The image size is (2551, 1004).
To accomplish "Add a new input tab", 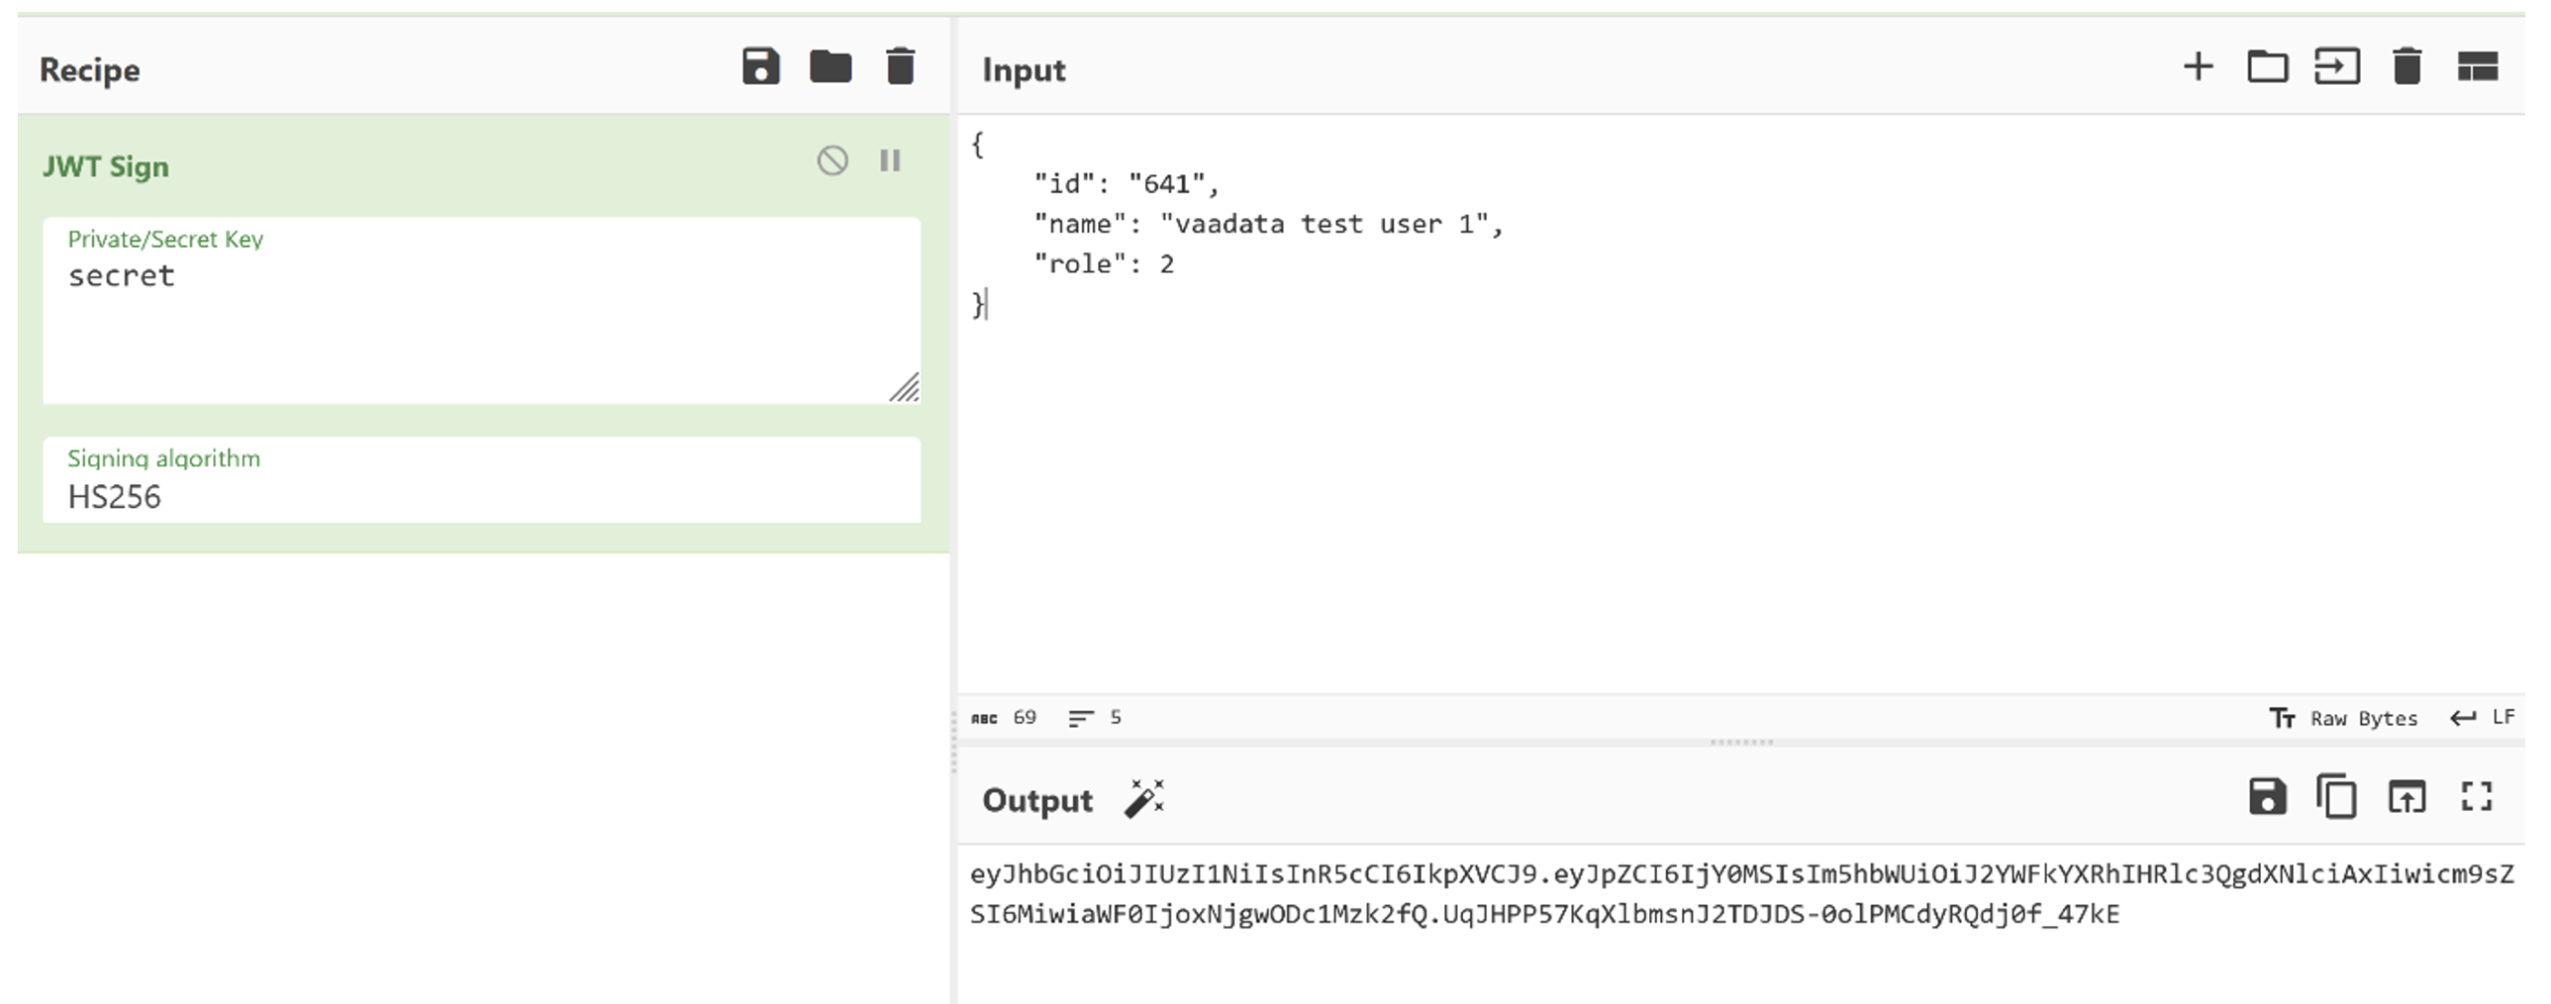I will [2198, 68].
